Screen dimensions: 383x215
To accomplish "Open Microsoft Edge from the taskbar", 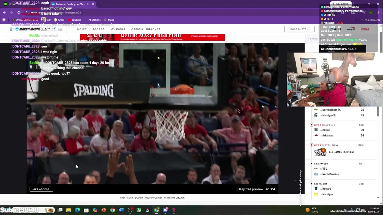I will [77, 210].
